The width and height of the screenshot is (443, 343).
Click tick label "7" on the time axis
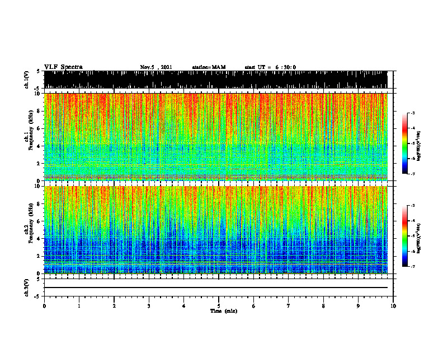(289, 306)
